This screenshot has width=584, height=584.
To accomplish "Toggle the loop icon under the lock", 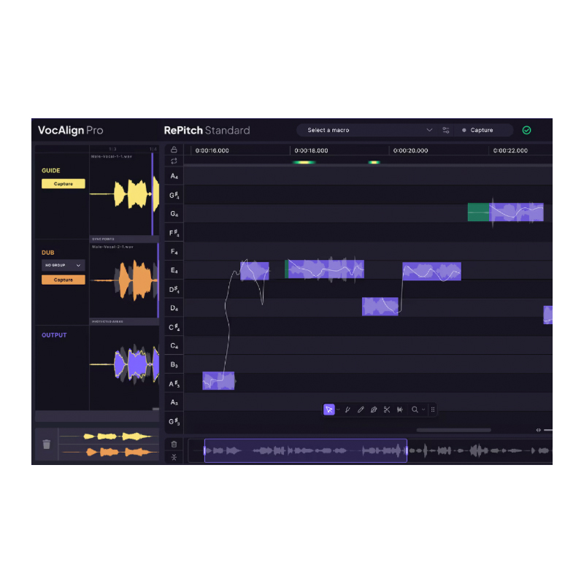I will 174,161.
